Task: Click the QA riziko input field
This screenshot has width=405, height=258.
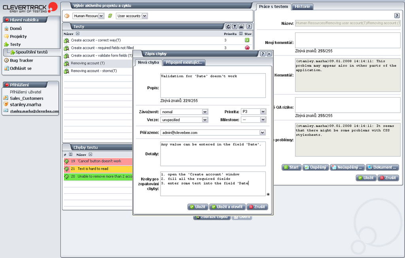Action: [348, 105]
